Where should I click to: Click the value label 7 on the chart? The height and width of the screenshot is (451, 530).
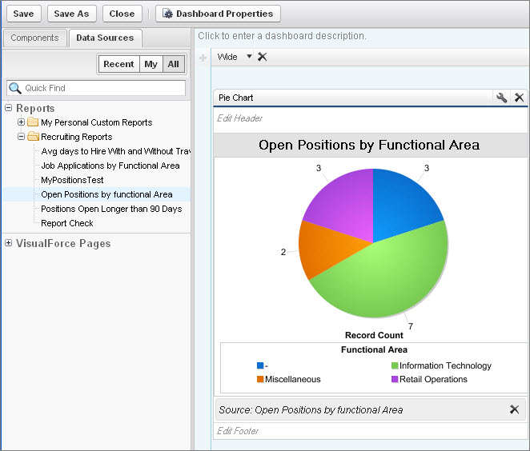click(411, 326)
